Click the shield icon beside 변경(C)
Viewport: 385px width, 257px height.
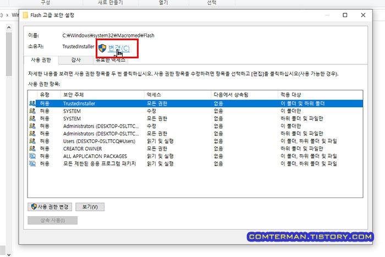102,48
